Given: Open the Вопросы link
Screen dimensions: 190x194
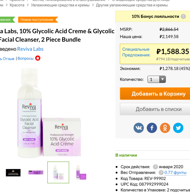Looking at the screenshot, I should click(26, 58).
